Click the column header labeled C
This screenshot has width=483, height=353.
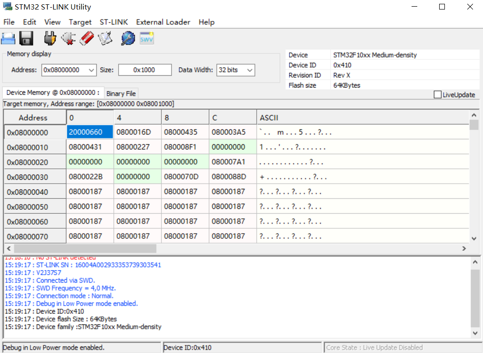232,117
